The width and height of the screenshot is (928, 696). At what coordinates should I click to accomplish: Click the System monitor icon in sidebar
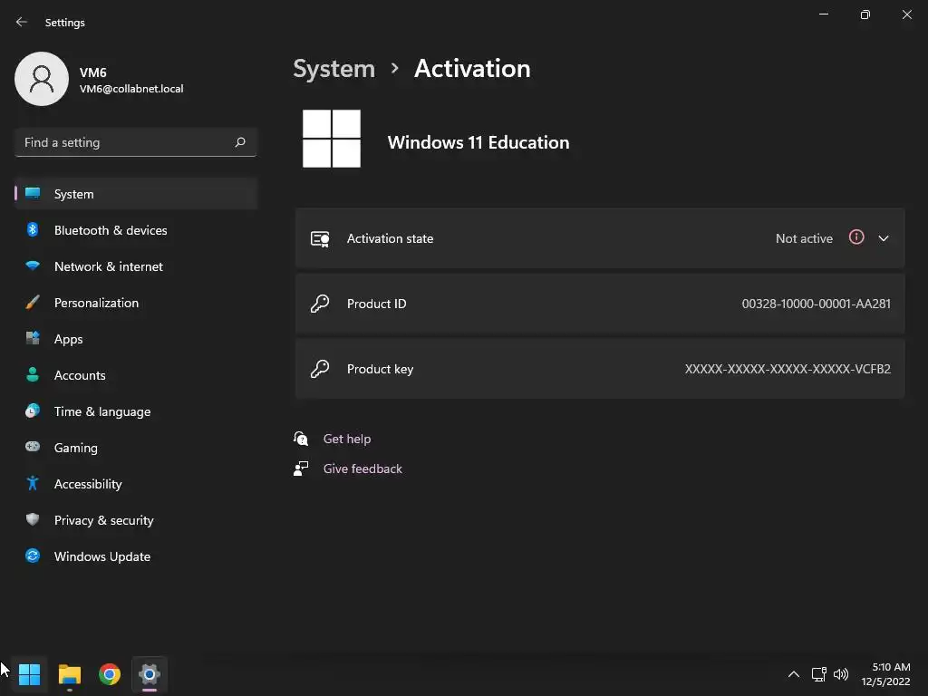pos(33,194)
